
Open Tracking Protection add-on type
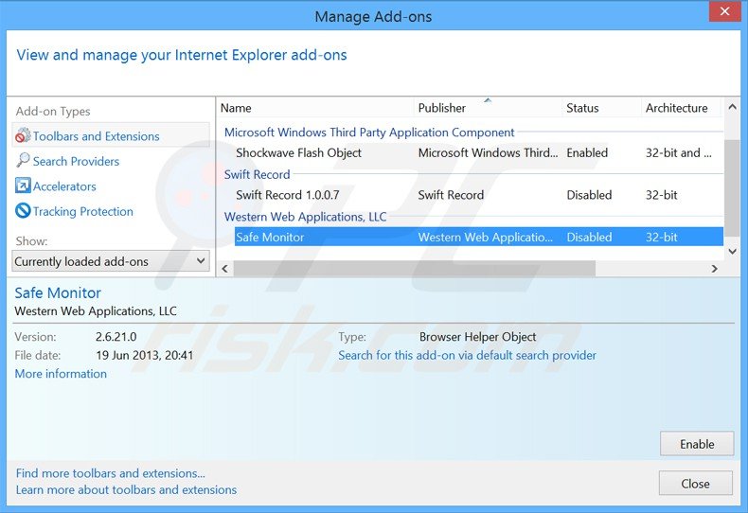[83, 211]
